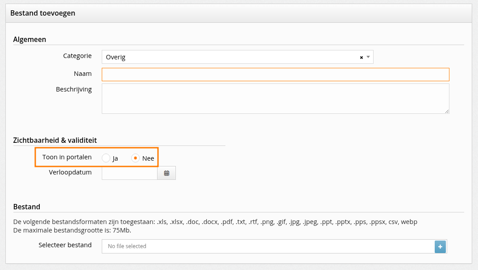Click the Algemeen section heading
The width and height of the screenshot is (478, 270).
click(29, 39)
